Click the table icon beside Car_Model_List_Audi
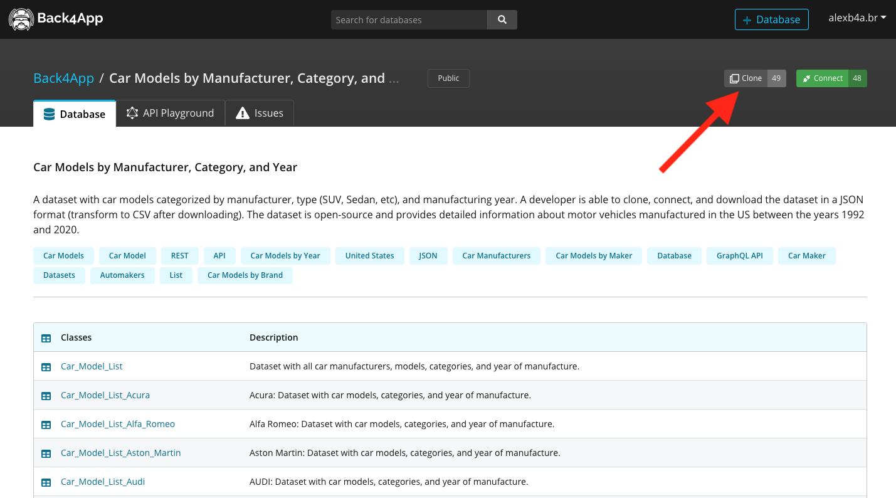This screenshot has width=896, height=498. coord(46,482)
